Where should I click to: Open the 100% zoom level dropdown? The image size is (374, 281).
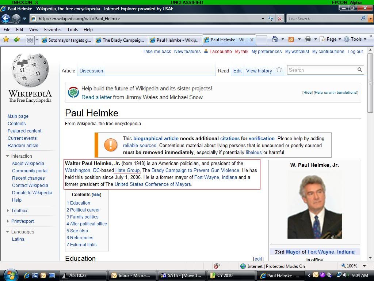[x=364, y=266]
